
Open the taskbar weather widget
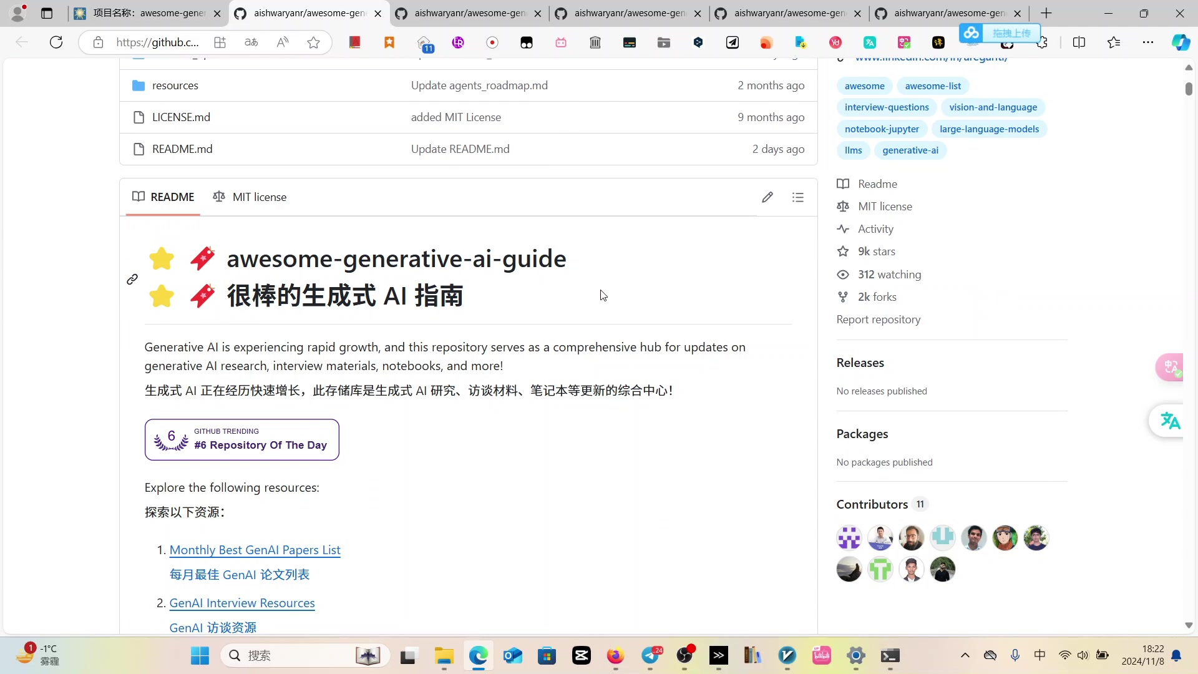pyautogui.click(x=37, y=655)
